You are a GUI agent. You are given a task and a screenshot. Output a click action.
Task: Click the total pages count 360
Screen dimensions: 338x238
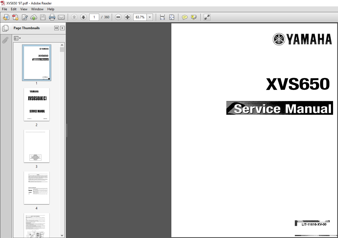107,17
